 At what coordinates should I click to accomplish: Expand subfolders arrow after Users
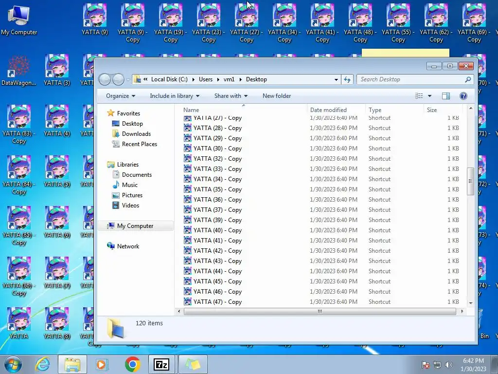(x=218, y=79)
